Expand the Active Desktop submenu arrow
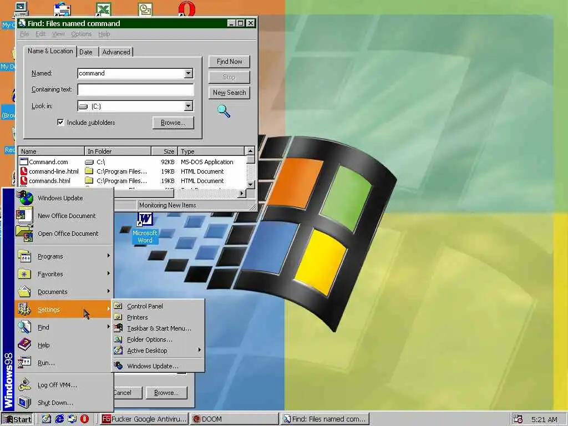This screenshot has height=426, width=568. pyautogui.click(x=199, y=351)
